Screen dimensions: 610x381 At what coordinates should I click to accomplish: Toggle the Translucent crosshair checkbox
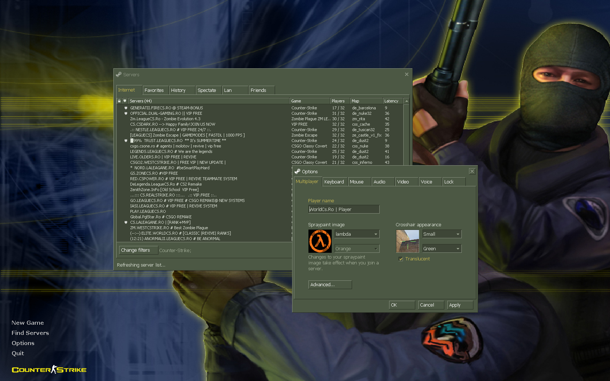tap(401, 259)
